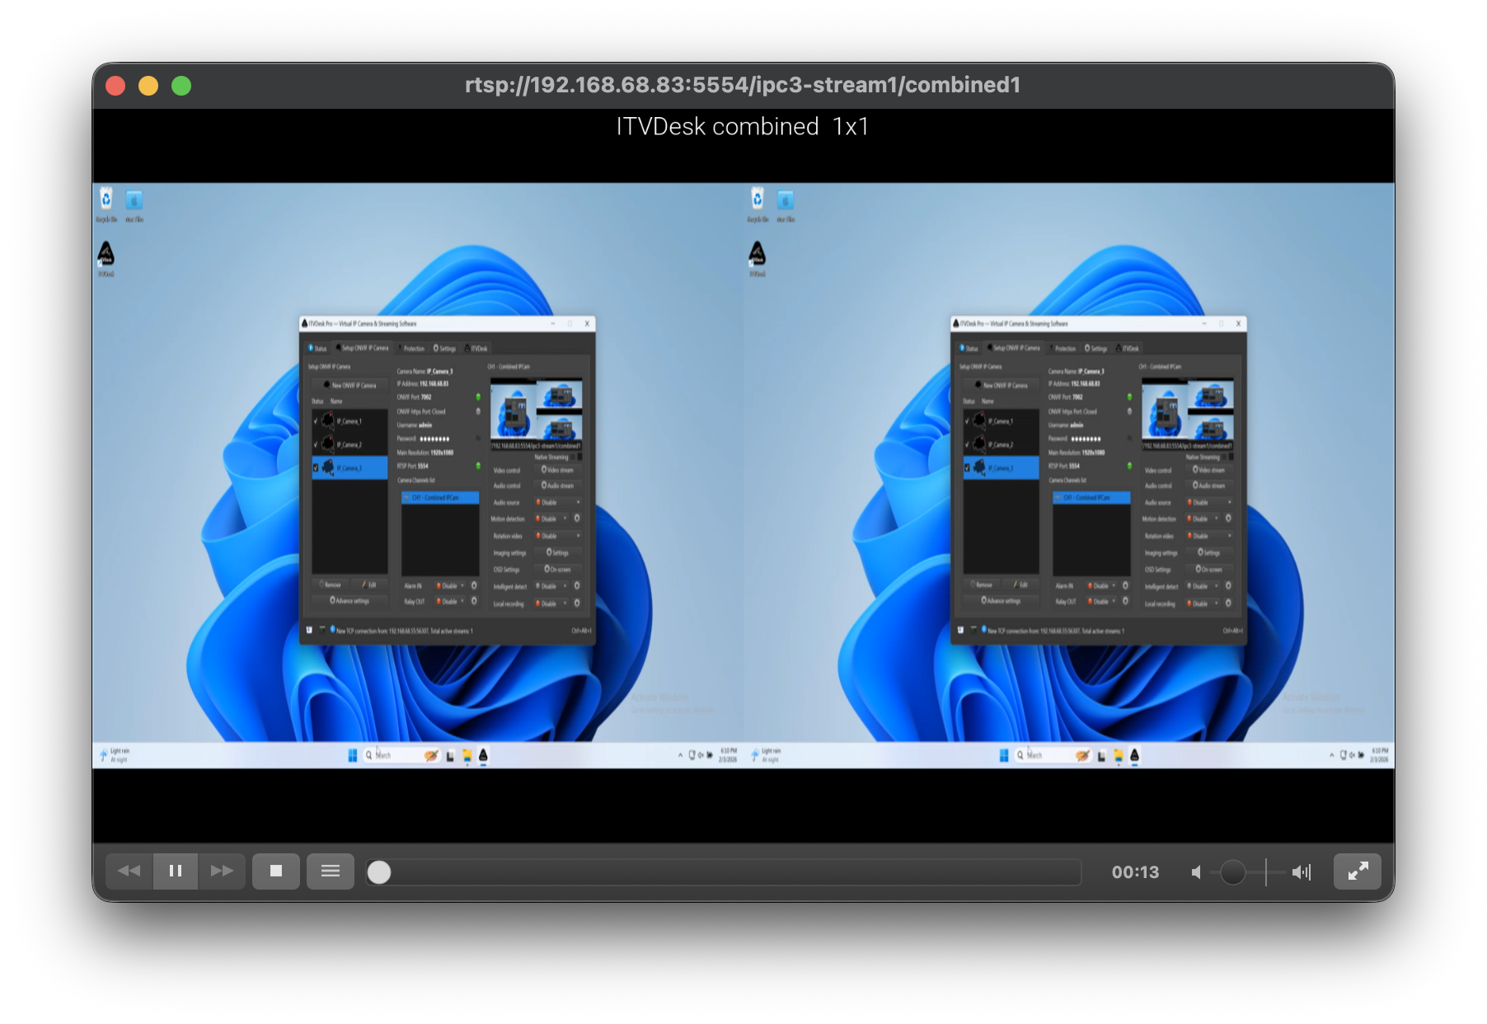Click the 00:13 elapsed time display
The image size is (1487, 1024).
click(1135, 872)
